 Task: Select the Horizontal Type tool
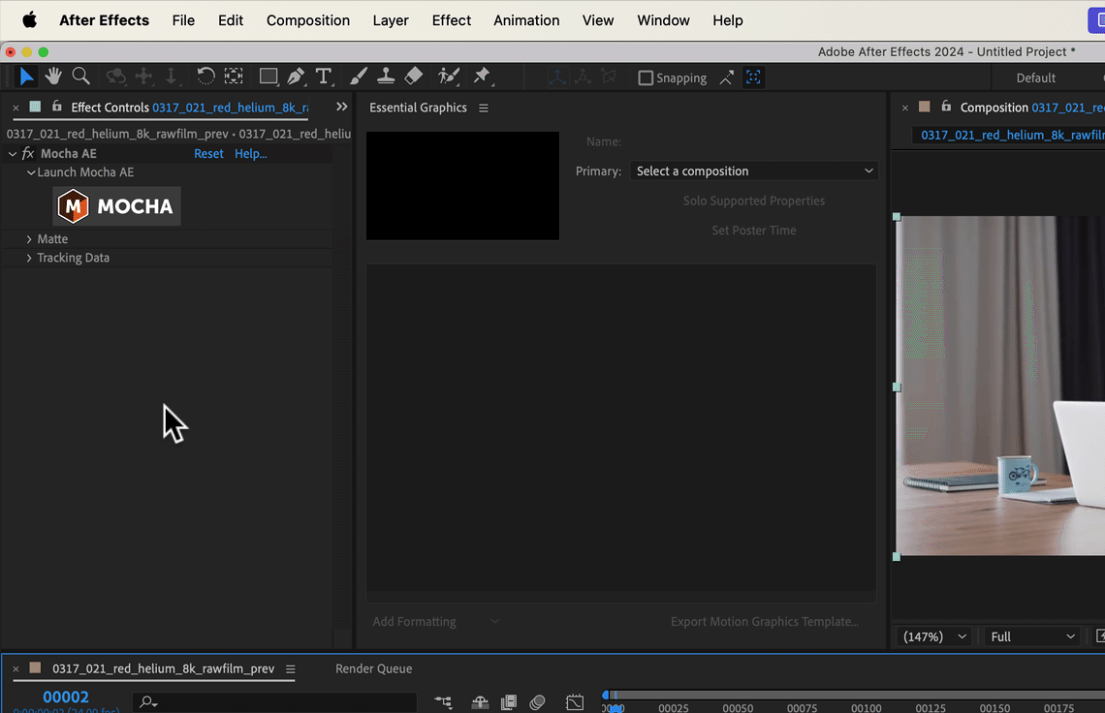(324, 77)
